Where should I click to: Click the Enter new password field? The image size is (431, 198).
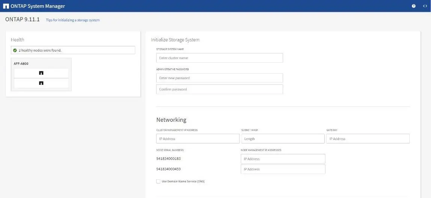click(x=219, y=78)
